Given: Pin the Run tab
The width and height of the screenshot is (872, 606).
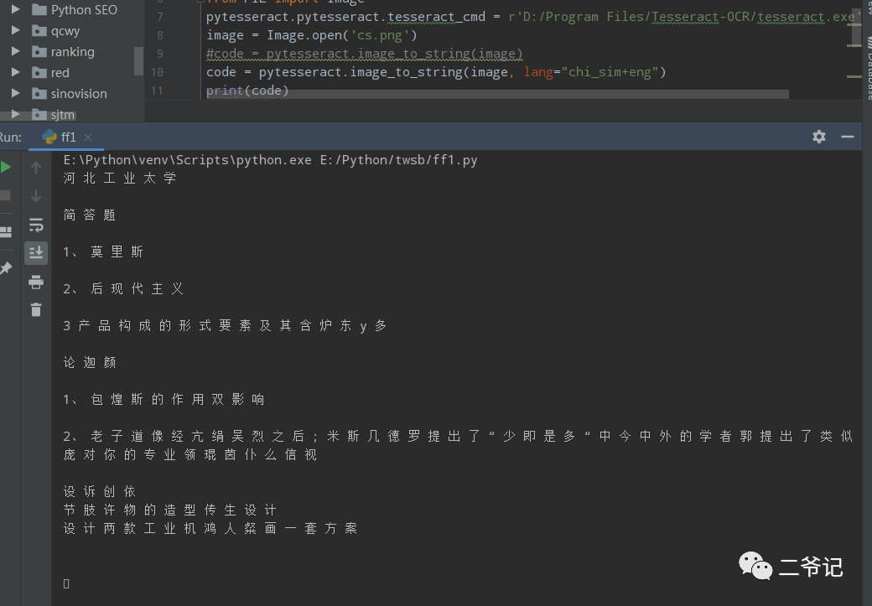Looking at the screenshot, I should tap(6, 268).
